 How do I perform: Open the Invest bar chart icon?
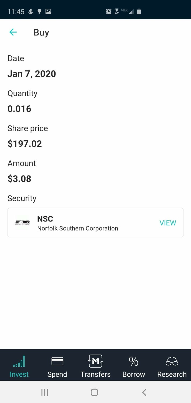(x=19, y=361)
